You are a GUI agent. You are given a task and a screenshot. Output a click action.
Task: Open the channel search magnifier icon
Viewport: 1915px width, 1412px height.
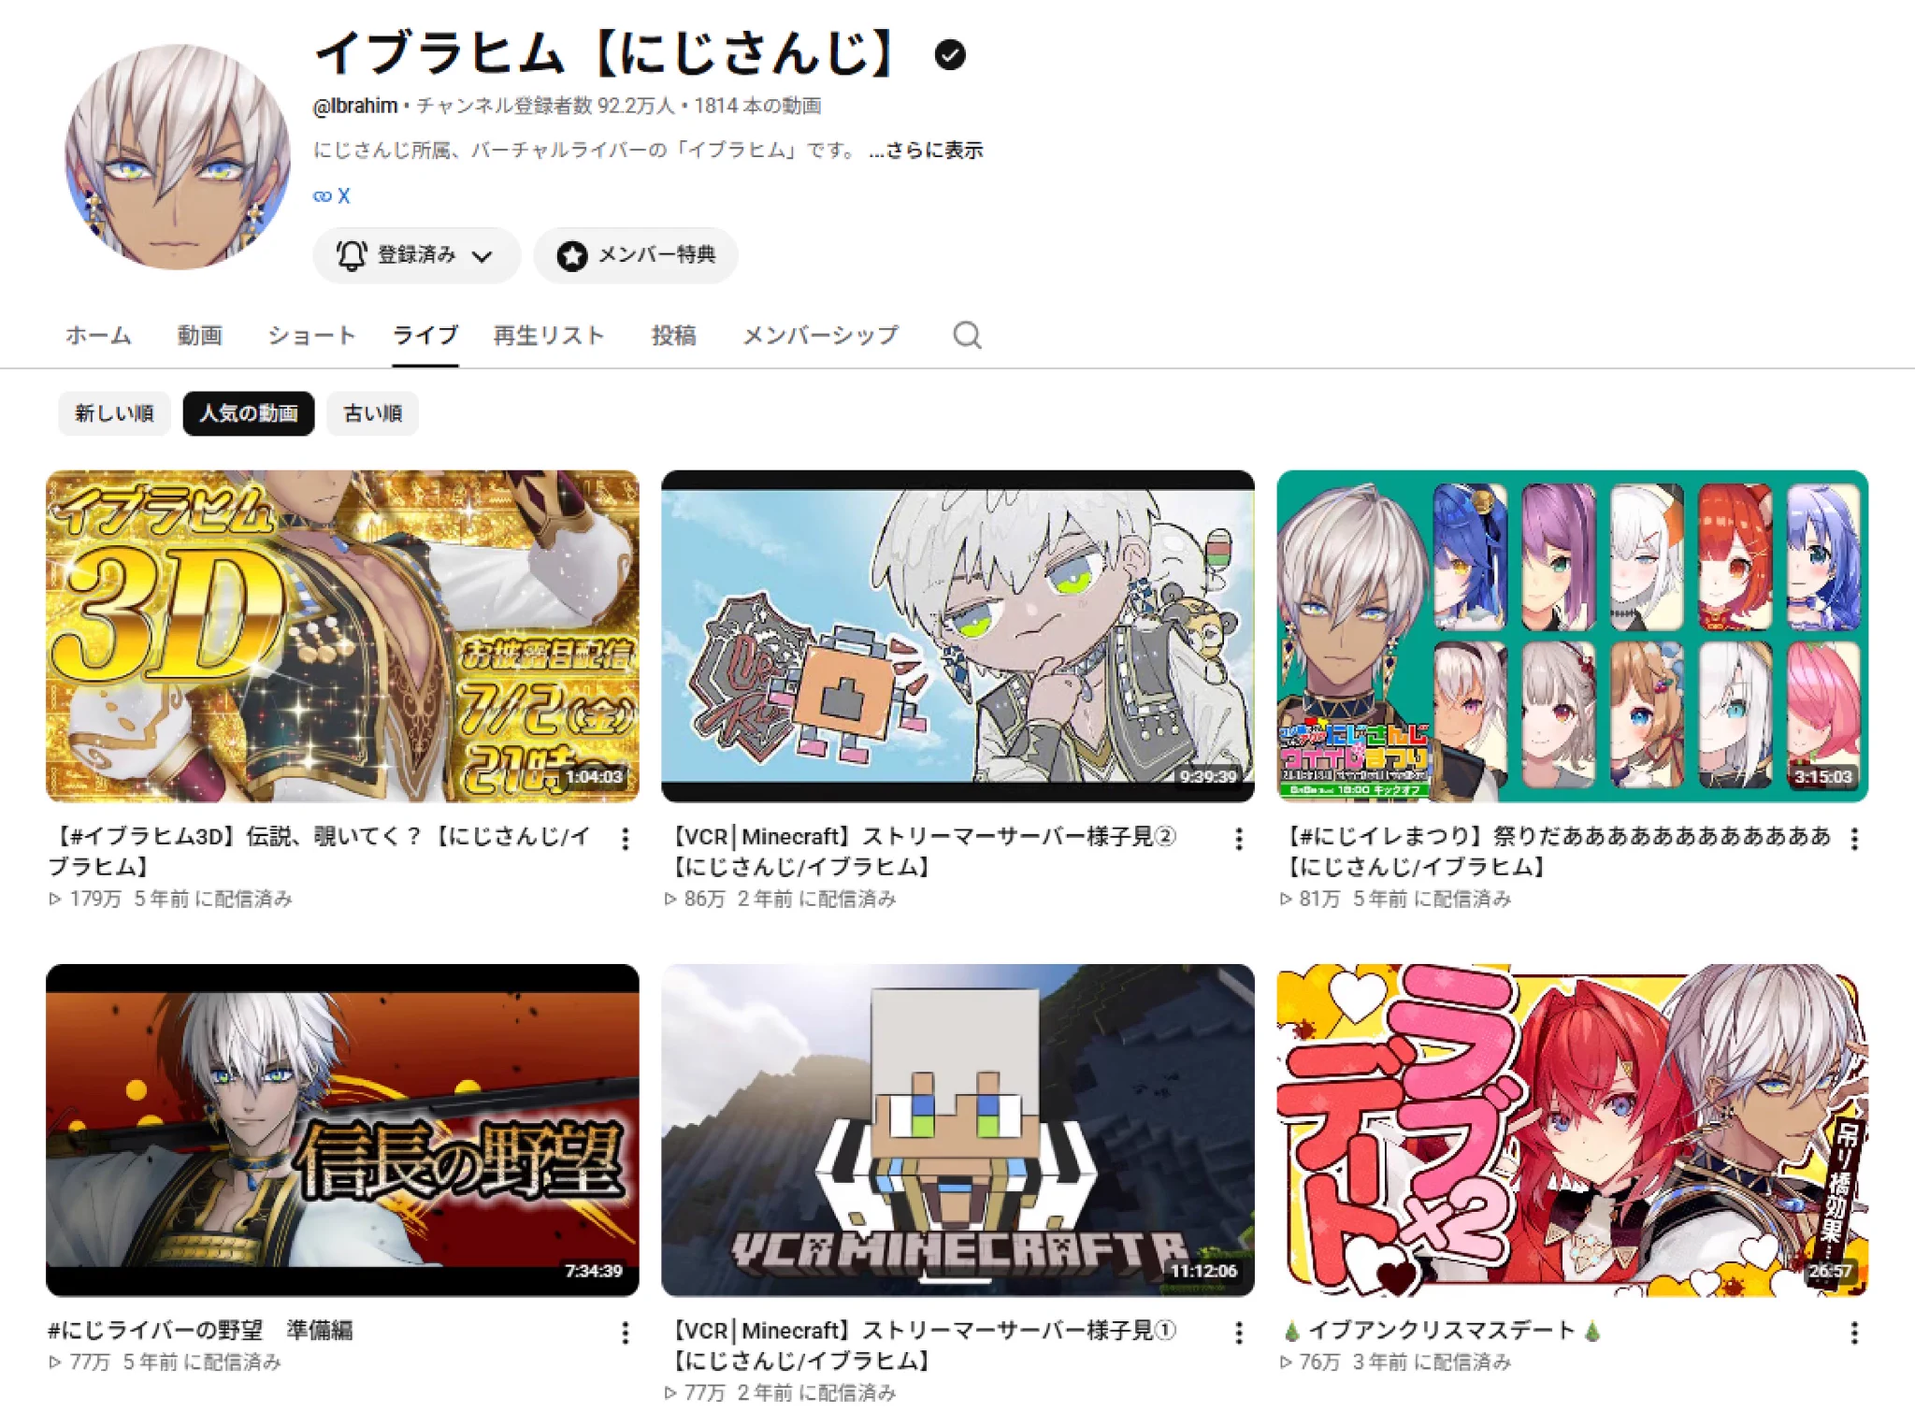[x=967, y=335]
